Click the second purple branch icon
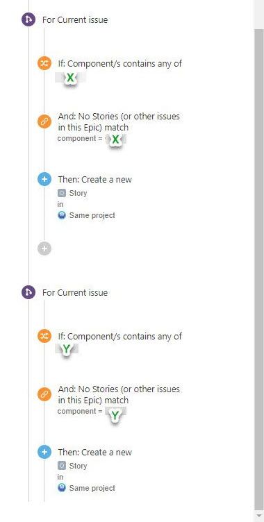Image resolution: width=264 pixels, height=522 pixels. tap(28, 293)
